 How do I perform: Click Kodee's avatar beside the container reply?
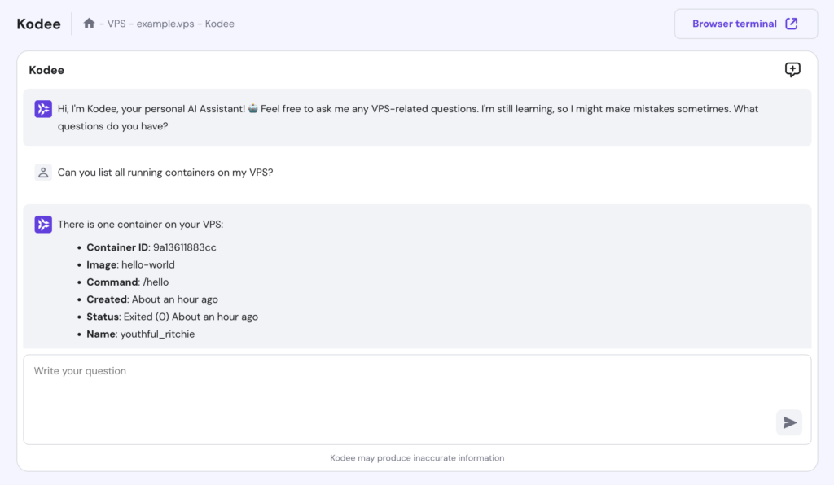(43, 225)
